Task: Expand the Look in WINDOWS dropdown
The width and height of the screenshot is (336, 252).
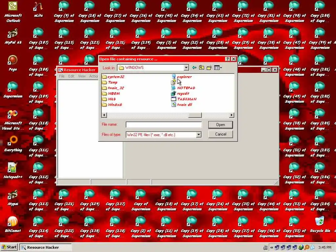Action: point(186,68)
